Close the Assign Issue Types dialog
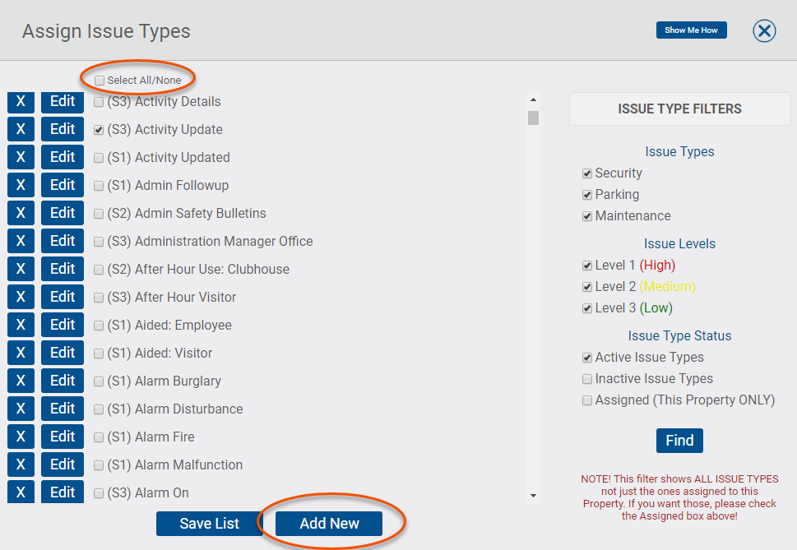 (764, 30)
